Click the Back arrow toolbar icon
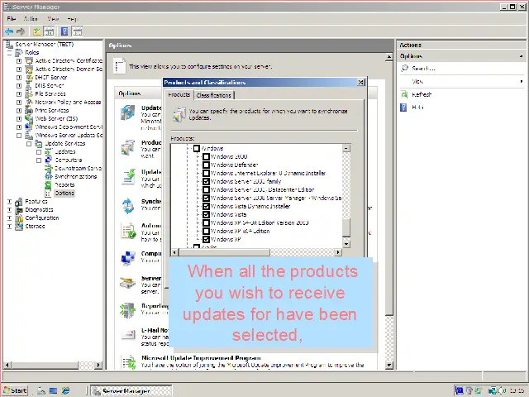The image size is (529, 397). [x=9, y=31]
